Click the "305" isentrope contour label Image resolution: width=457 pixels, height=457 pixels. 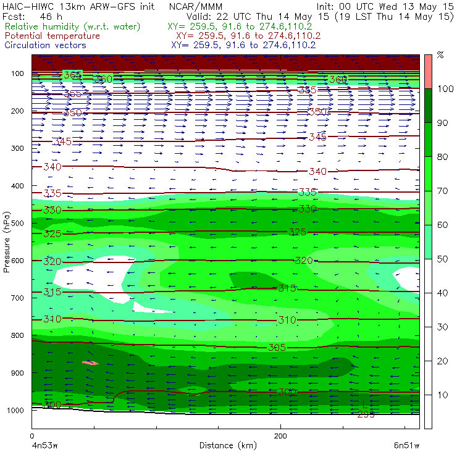coord(277,348)
